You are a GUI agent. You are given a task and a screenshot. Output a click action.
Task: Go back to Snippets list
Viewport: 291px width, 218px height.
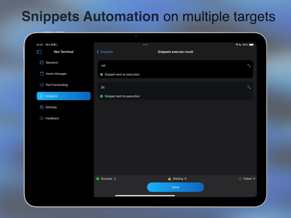click(x=105, y=52)
